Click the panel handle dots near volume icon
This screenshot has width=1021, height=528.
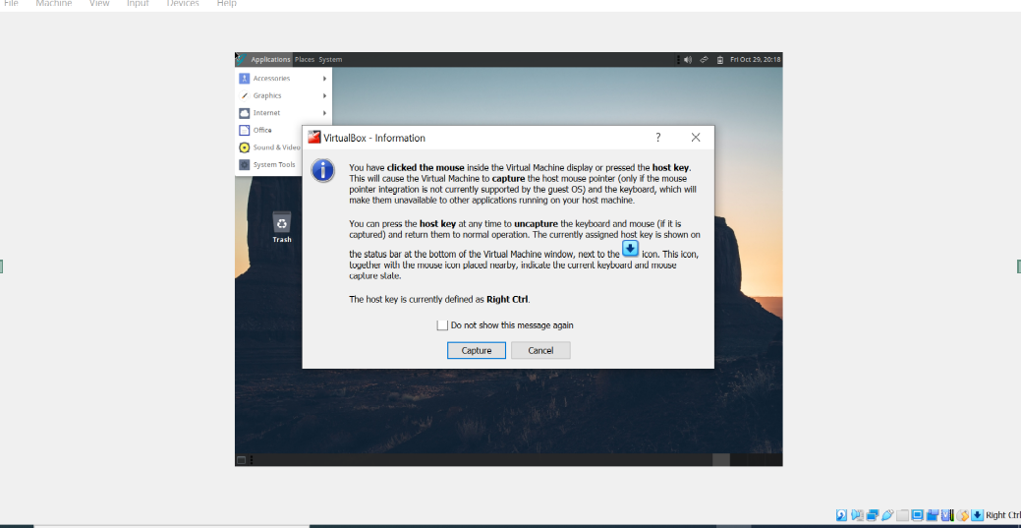[678, 59]
